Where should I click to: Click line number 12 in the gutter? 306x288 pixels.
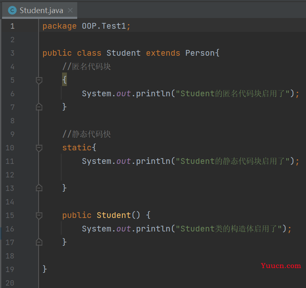click(10, 175)
